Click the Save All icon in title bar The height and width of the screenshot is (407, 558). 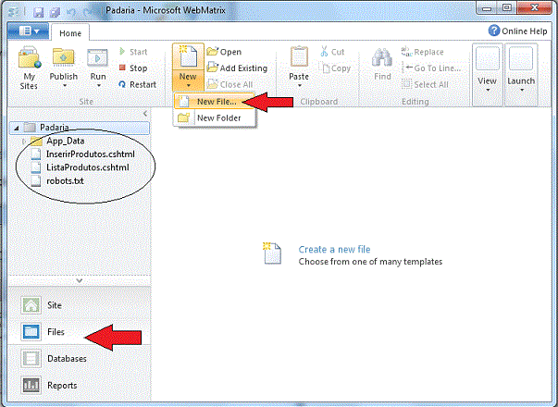(56, 12)
